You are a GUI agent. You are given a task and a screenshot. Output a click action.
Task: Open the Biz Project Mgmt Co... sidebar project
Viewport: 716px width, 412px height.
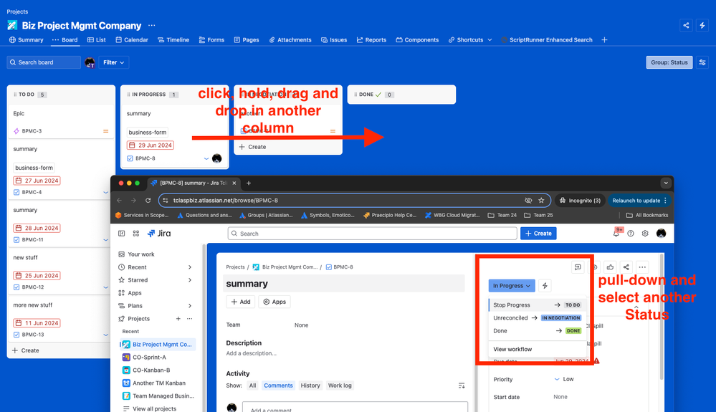click(x=158, y=345)
